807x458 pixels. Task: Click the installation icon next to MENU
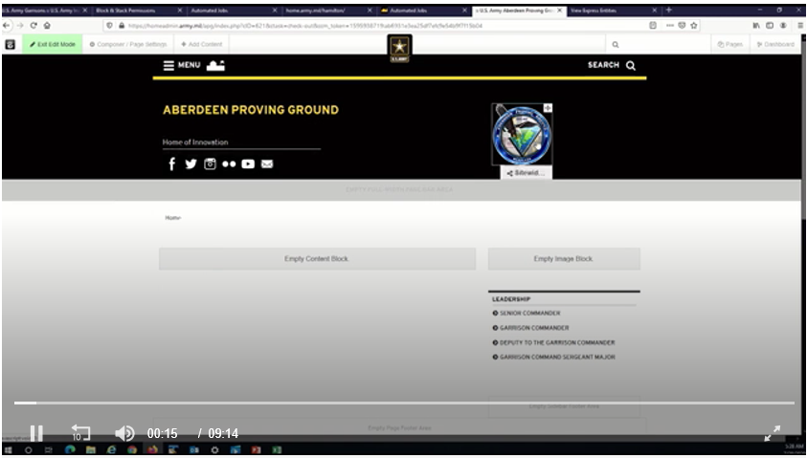pyautogui.click(x=215, y=65)
